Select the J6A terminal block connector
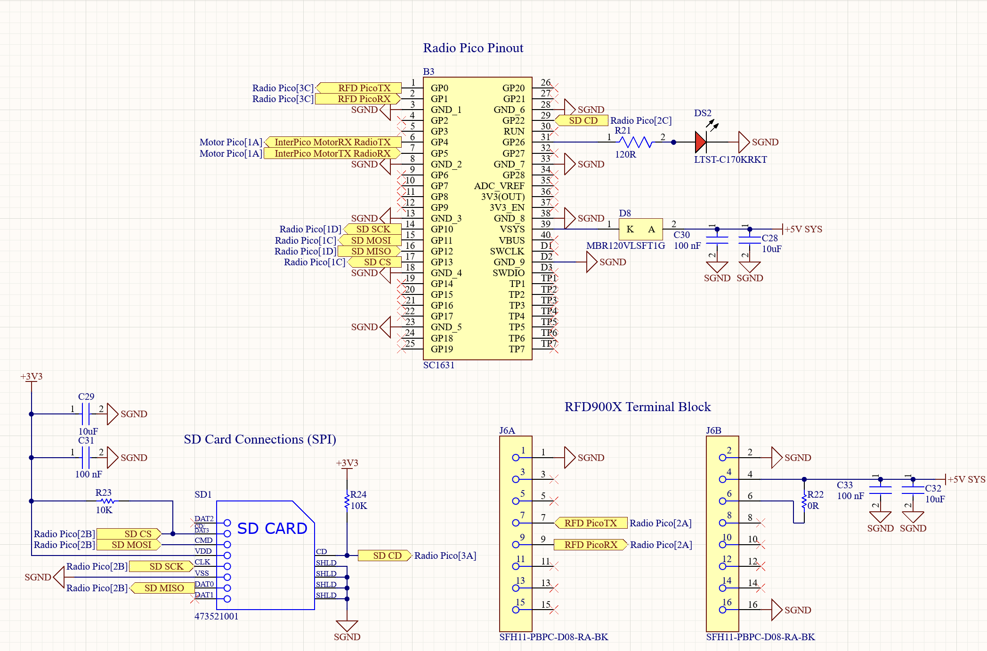Image resolution: width=987 pixels, height=651 pixels. point(516,532)
